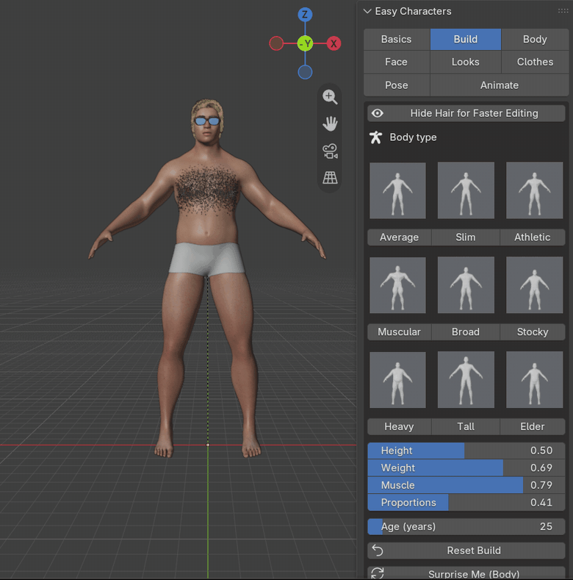Apply the Broad body type button
This screenshot has width=573, height=580.
[466, 332]
